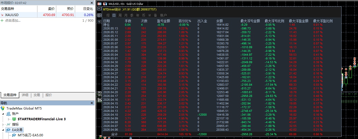The image size is (358, 139).
Task: Expand the 指标 tree node
Action: pos(3,125)
